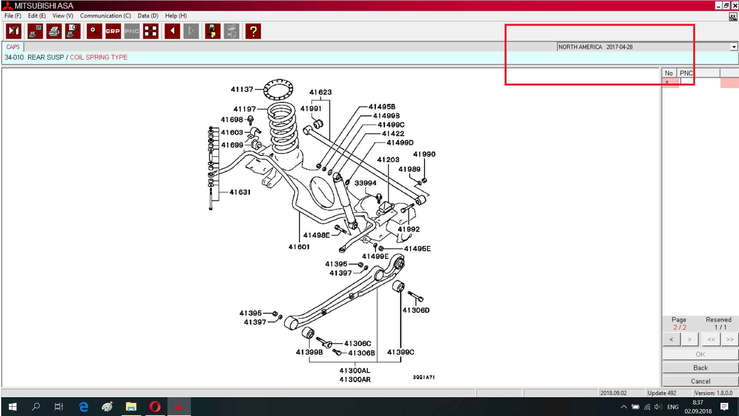This screenshot has height=416, width=739.
Task: Click the printer toolbar icon
Action: [x=54, y=31]
